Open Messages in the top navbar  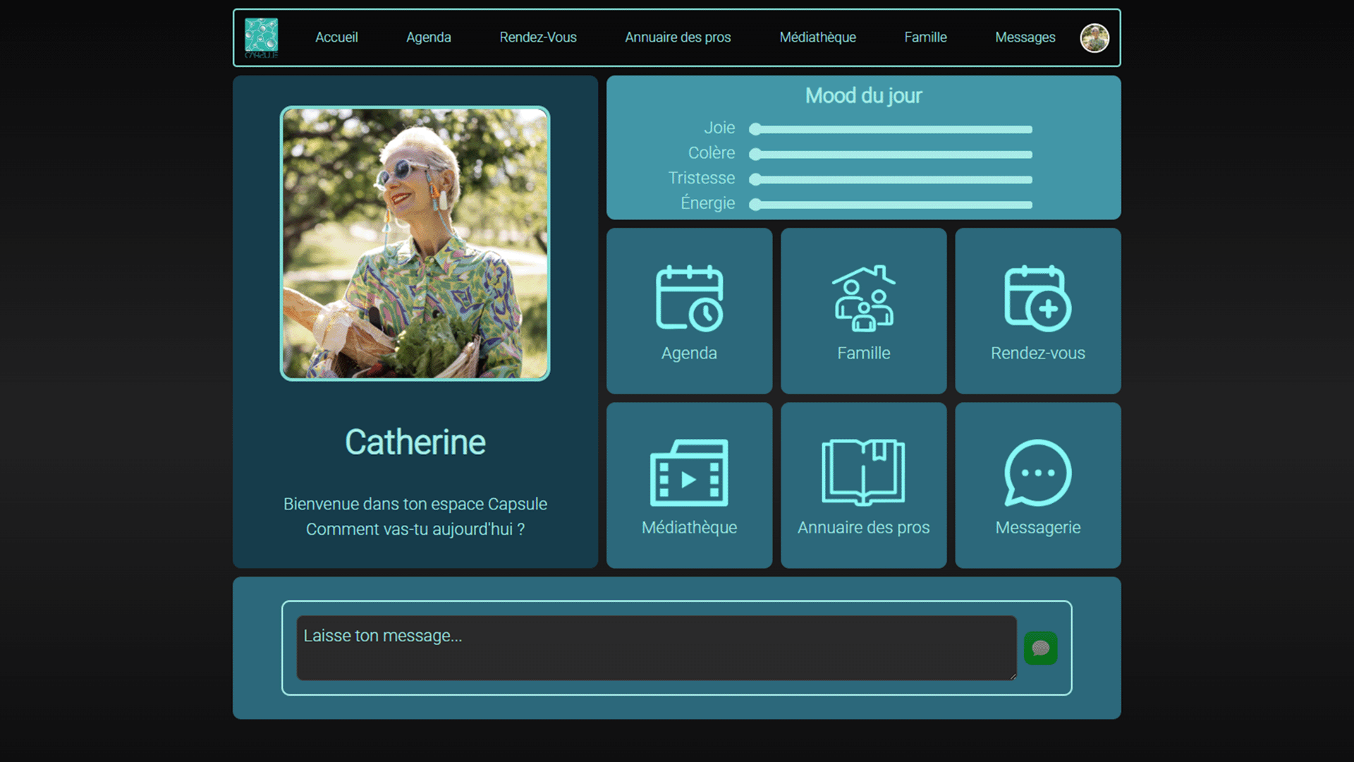(x=1025, y=37)
